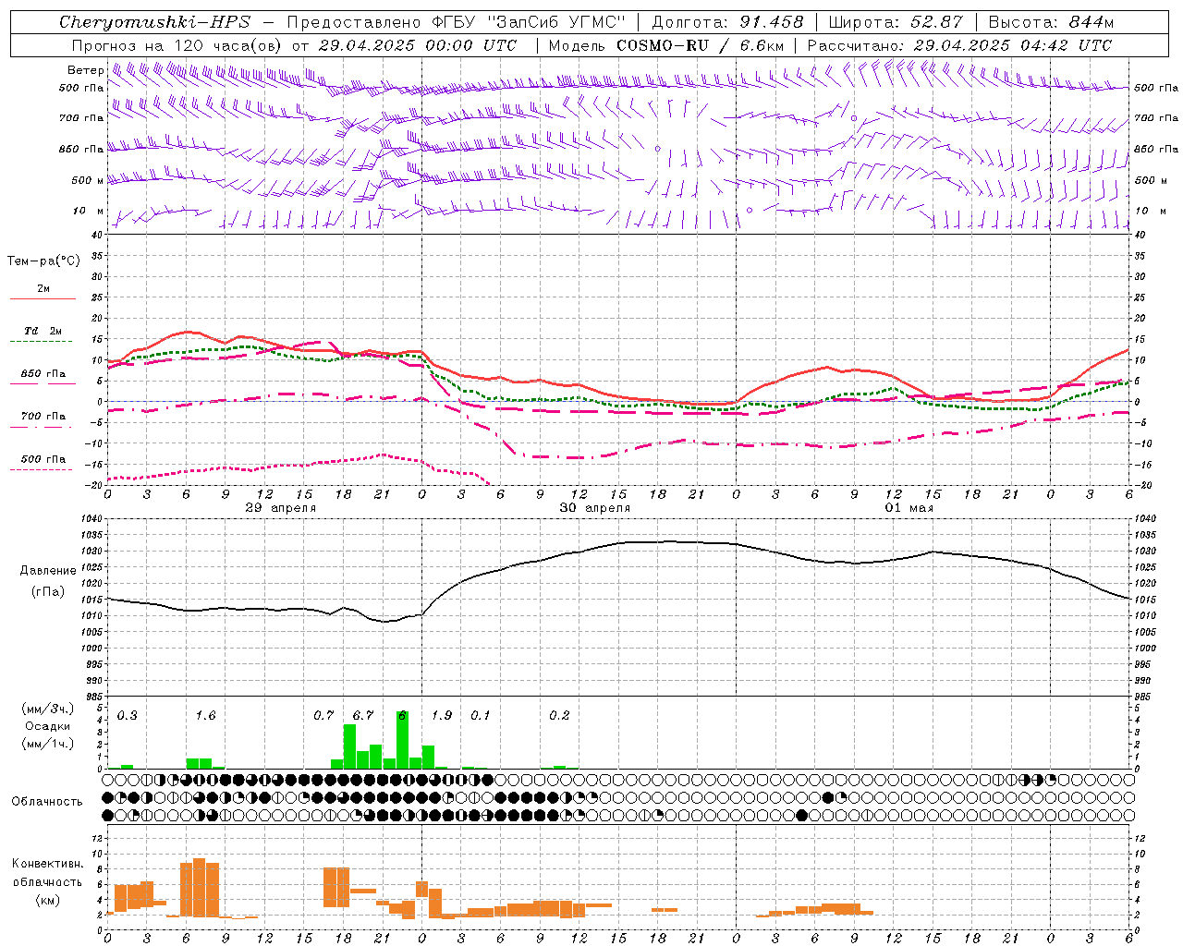Click the Высота: 844м header field
This screenshot has height=946, width=1183.
pos(1051,22)
